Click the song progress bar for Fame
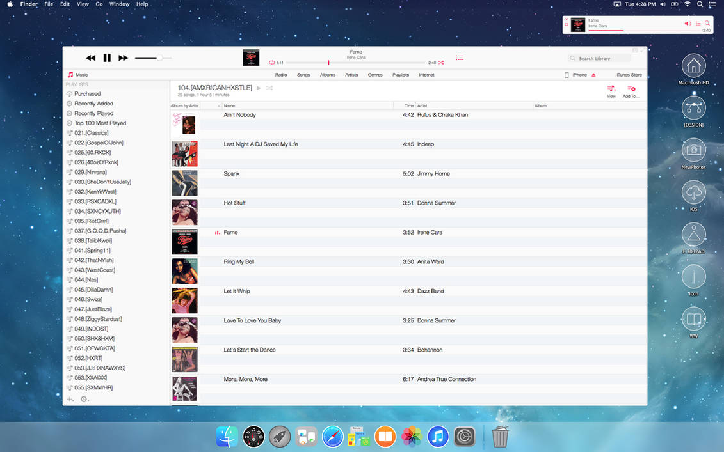 (x=355, y=63)
